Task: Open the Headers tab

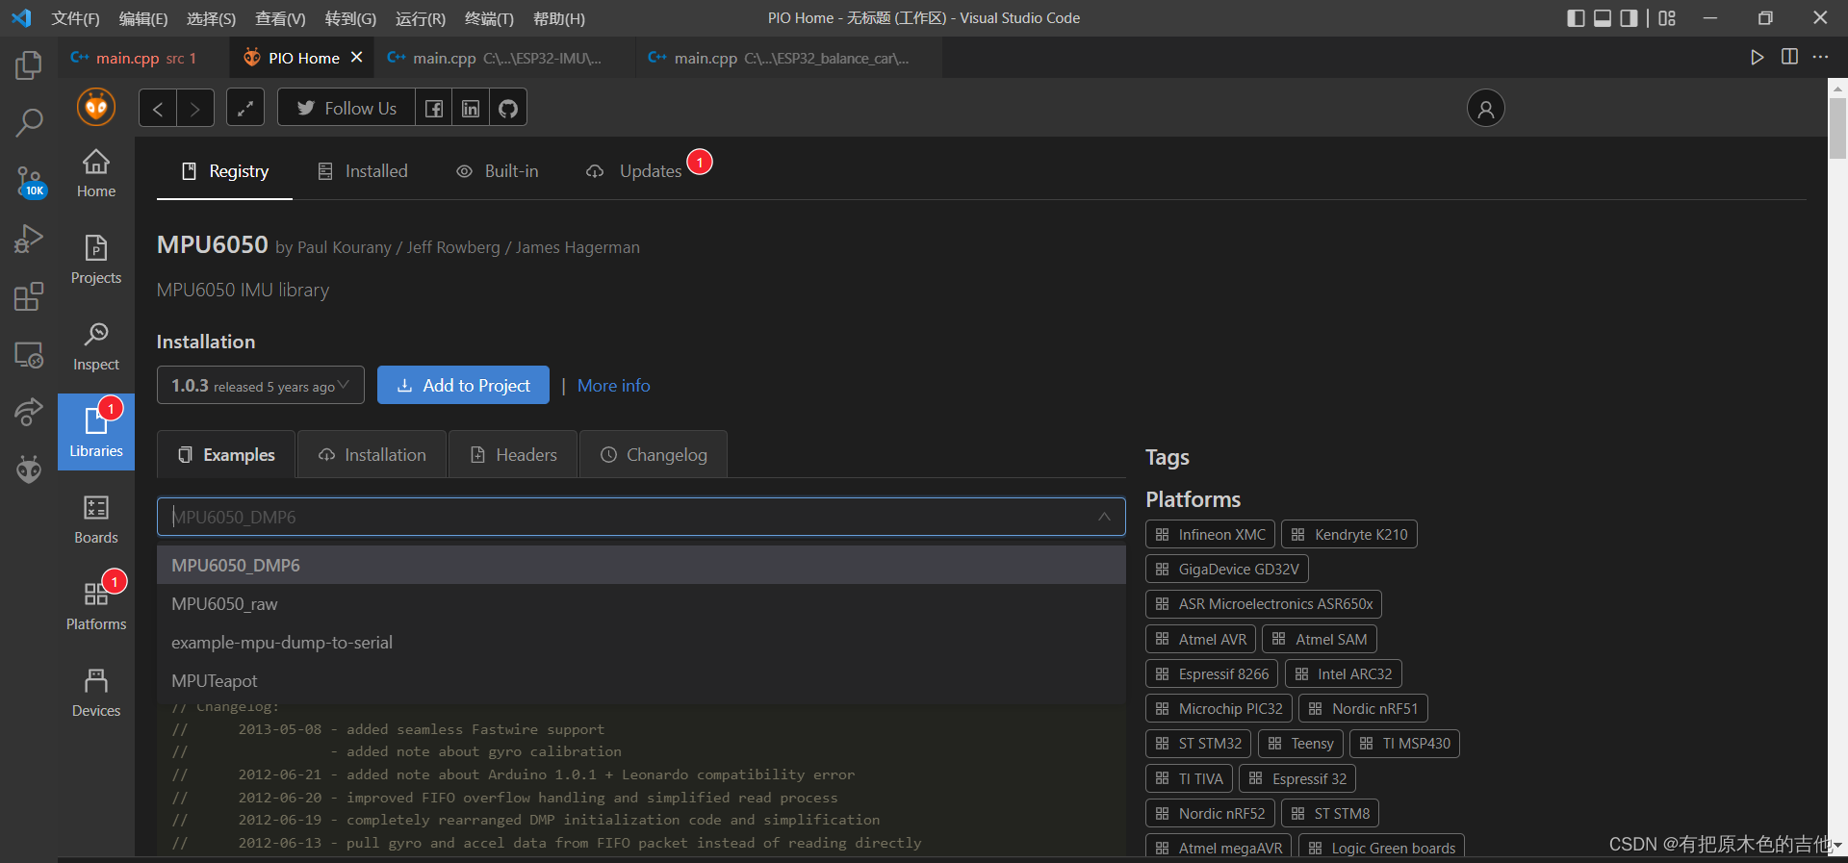Action: pyautogui.click(x=513, y=454)
